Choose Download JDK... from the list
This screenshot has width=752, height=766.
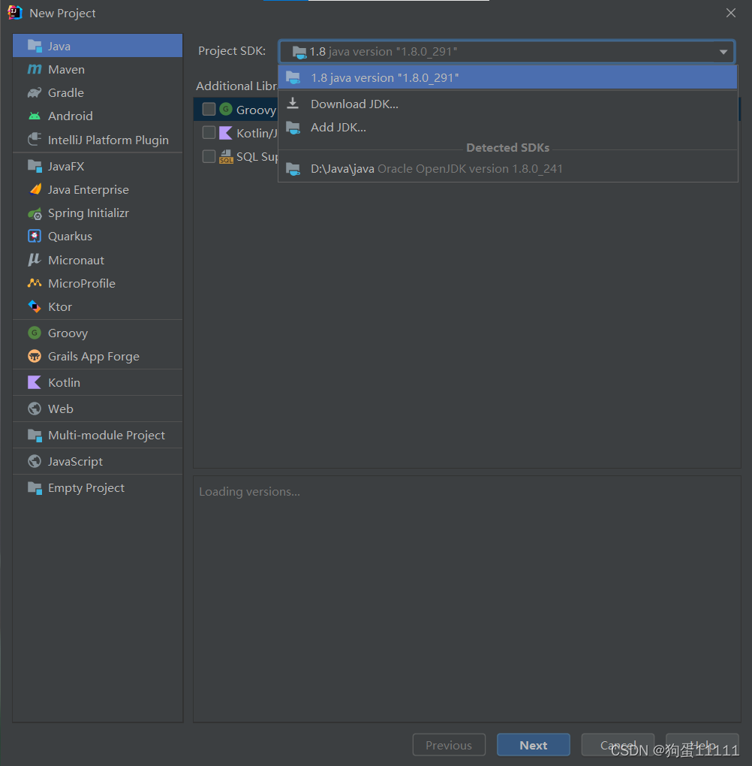tap(508, 104)
